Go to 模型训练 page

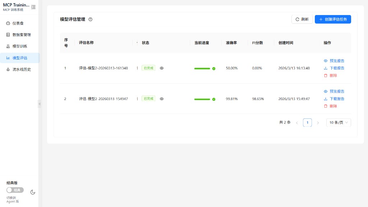coord(20,46)
